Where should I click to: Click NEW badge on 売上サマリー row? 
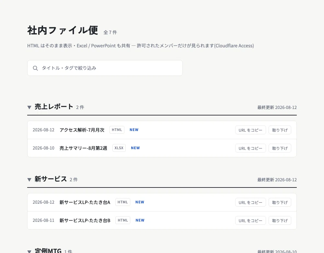point(135,148)
